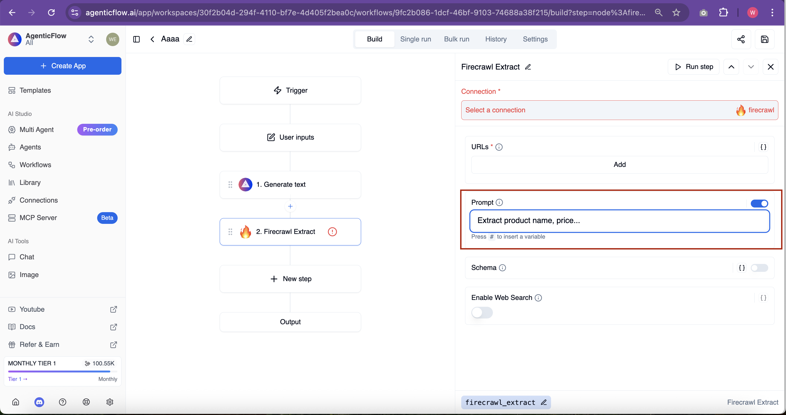This screenshot has height=415, width=786.
Task: Close the Firecrawl Extract panel
Action: pos(770,67)
